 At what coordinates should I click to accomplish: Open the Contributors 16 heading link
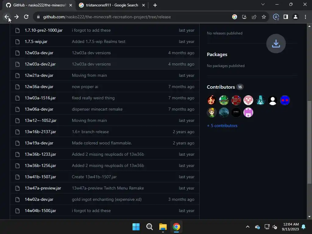[x=225, y=87]
